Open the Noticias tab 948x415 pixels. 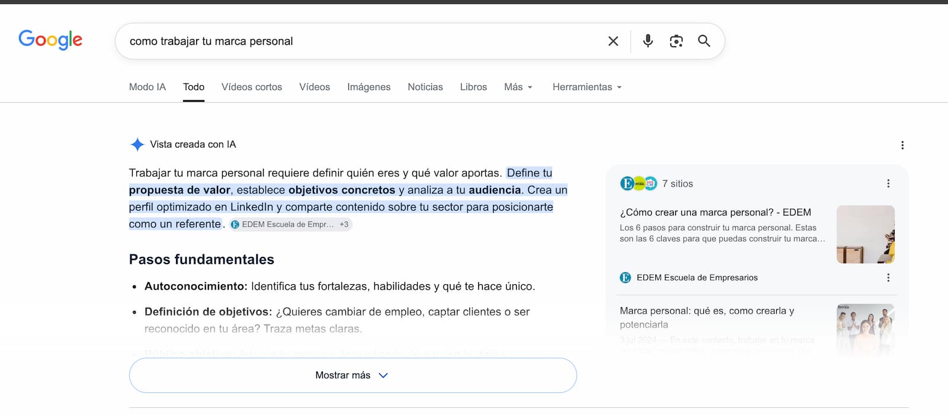pyautogui.click(x=425, y=87)
